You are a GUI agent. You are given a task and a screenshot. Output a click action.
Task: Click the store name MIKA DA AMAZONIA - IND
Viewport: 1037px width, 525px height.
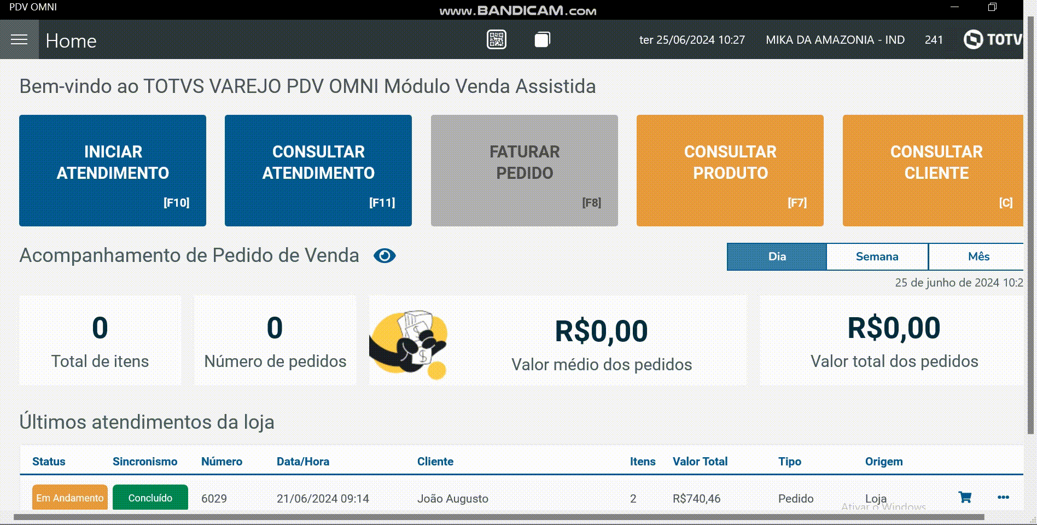(835, 40)
